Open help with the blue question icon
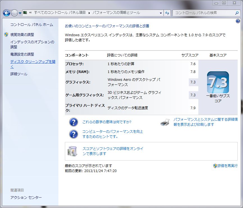 [238, 21]
